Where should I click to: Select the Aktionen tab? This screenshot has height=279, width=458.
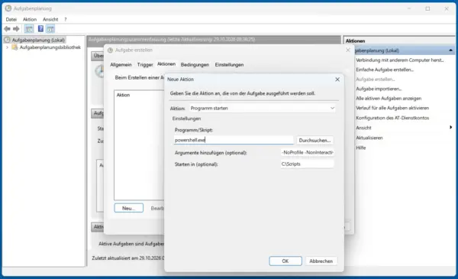166,64
